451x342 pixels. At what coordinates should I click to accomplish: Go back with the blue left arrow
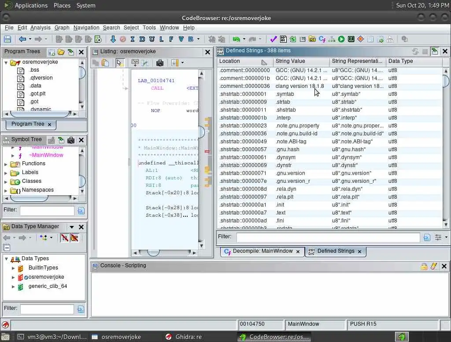(22, 39)
